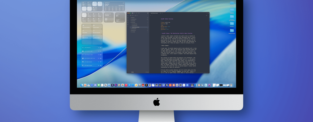Screen dimensions: 313x122
Task: Click the back navigation arrow in note header
Action: (151, 16)
